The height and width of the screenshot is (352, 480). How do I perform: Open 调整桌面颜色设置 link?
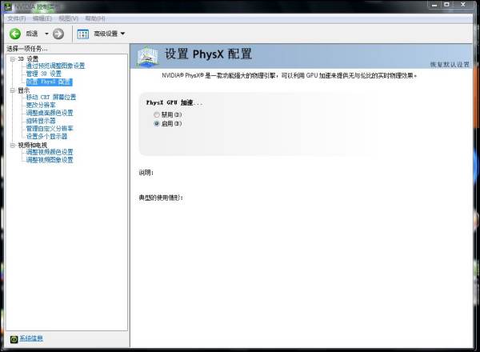pos(50,113)
